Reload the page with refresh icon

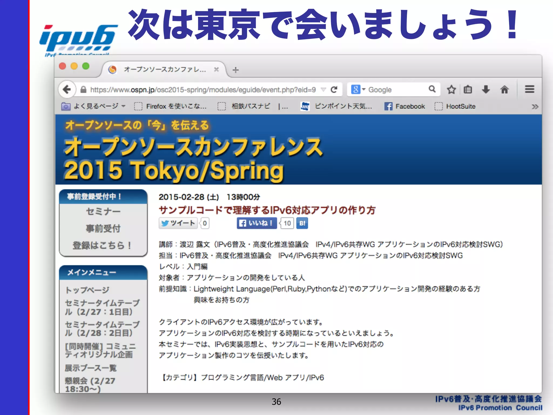coord(334,89)
